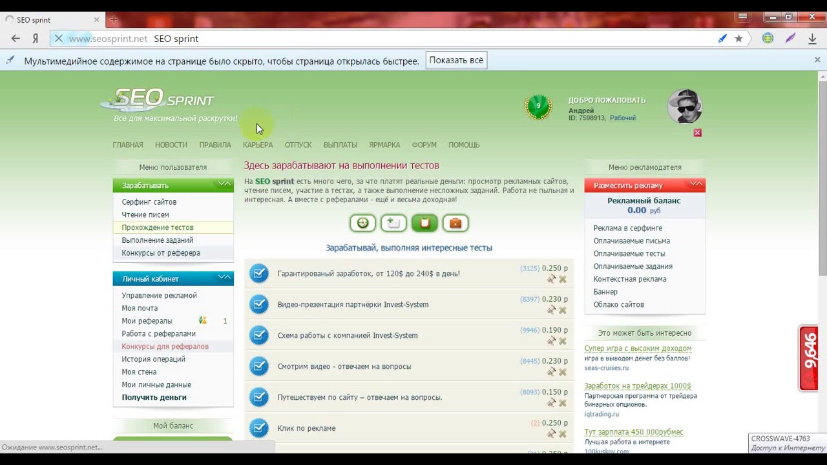Click the turbo rocket icon in address bar
The height and width of the screenshot is (465, 827).
click(722, 39)
